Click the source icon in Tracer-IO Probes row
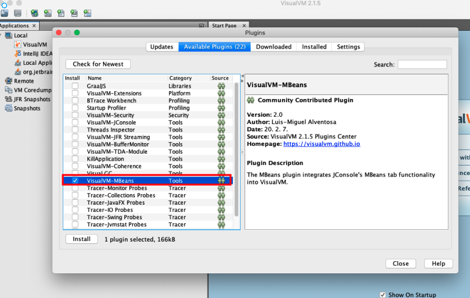The height and width of the screenshot is (298, 470). click(x=221, y=210)
